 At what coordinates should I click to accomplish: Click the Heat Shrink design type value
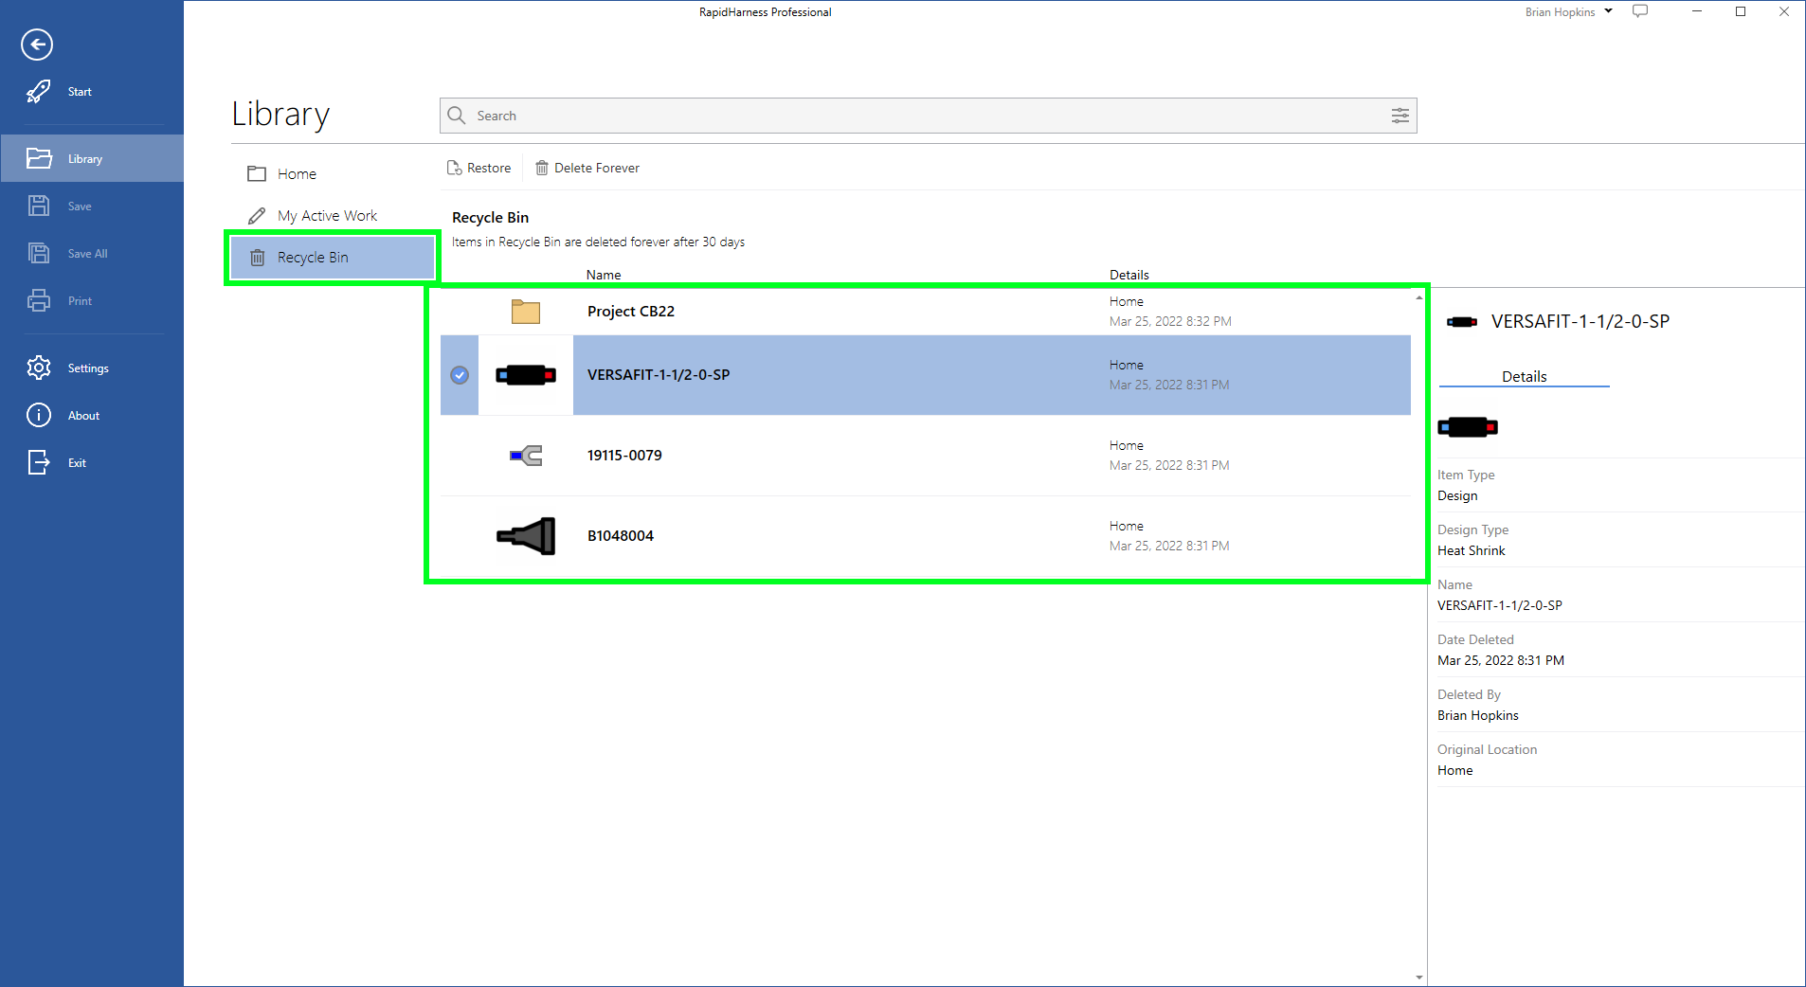1471,550
